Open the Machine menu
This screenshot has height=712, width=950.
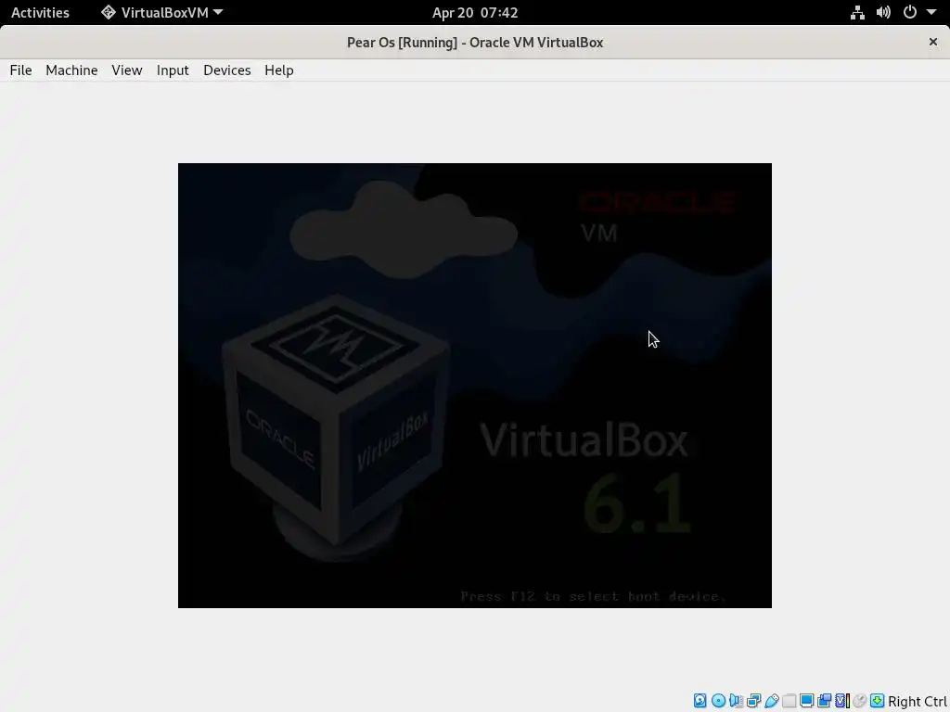click(x=71, y=70)
